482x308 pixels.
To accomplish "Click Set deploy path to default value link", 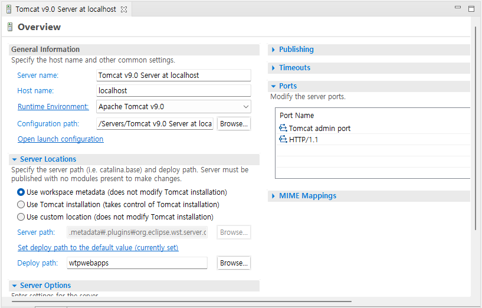I will click(98, 247).
